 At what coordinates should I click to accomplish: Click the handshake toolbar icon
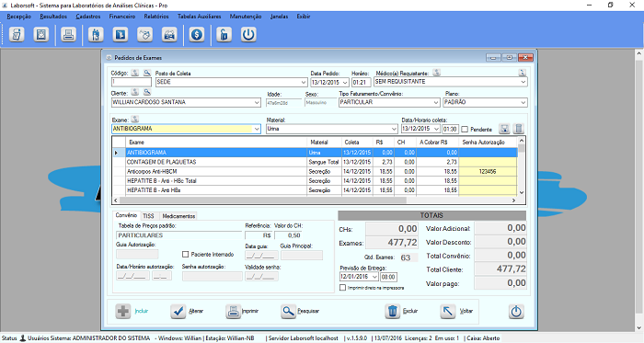(x=145, y=34)
